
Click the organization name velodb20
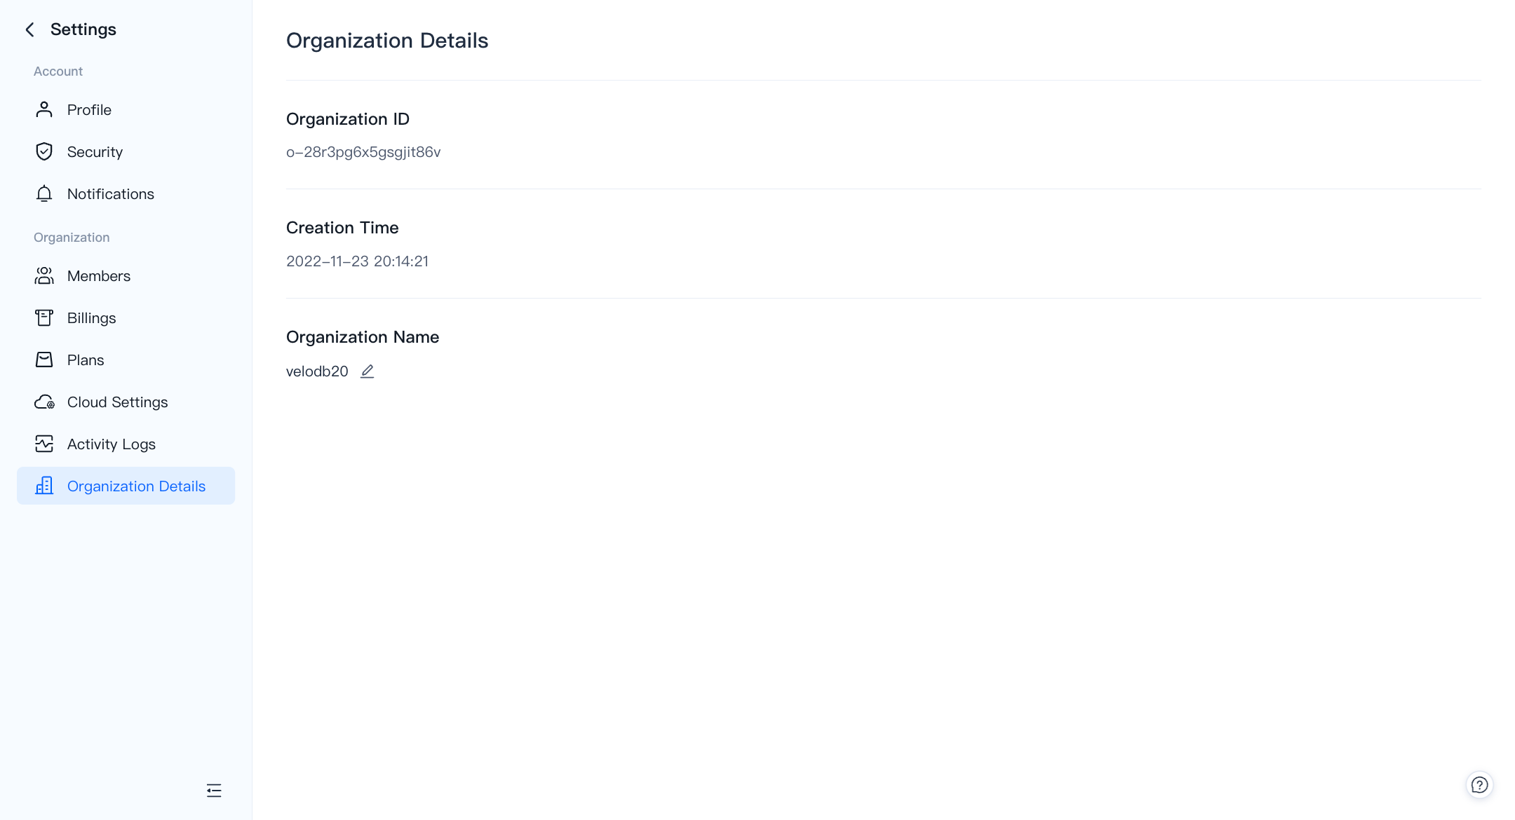[316, 371]
